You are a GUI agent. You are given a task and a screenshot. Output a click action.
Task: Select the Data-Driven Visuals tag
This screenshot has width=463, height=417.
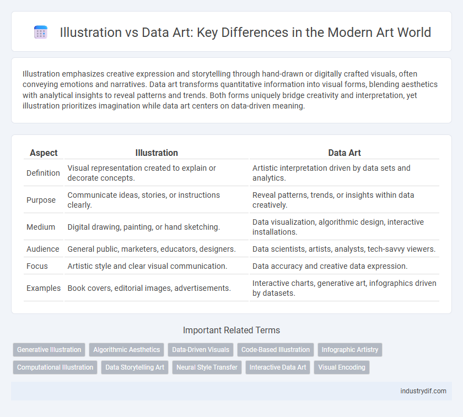(201, 350)
